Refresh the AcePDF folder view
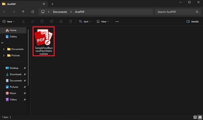 click(x=33, y=12)
